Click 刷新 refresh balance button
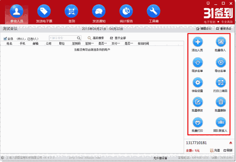This screenshot has height=162, width=236. (x=228, y=150)
